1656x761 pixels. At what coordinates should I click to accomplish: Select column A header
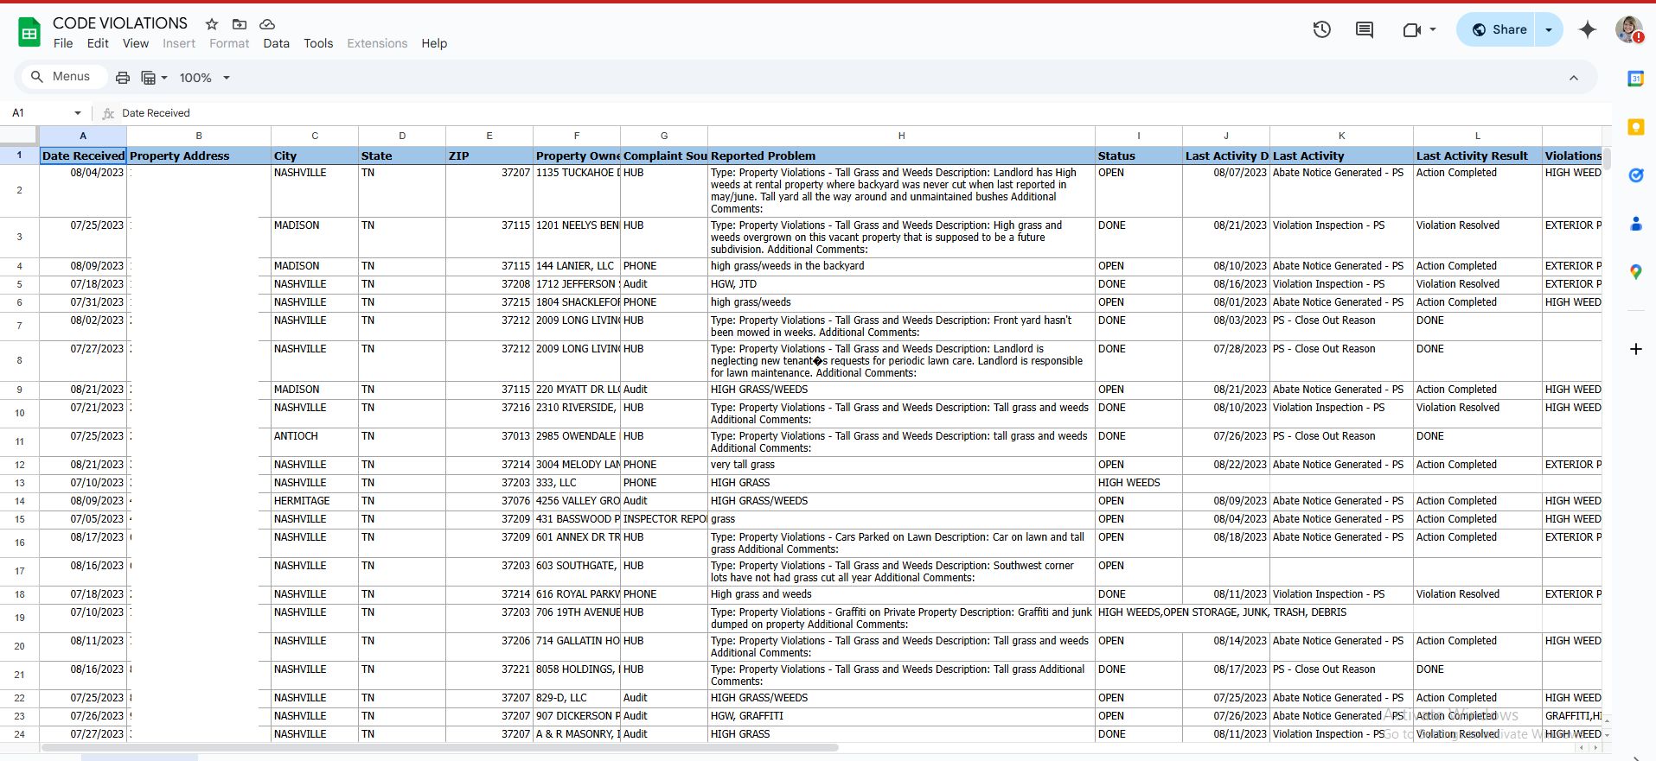pyautogui.click(x=83, y=136)
